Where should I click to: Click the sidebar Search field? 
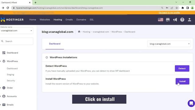click(16, 41)
